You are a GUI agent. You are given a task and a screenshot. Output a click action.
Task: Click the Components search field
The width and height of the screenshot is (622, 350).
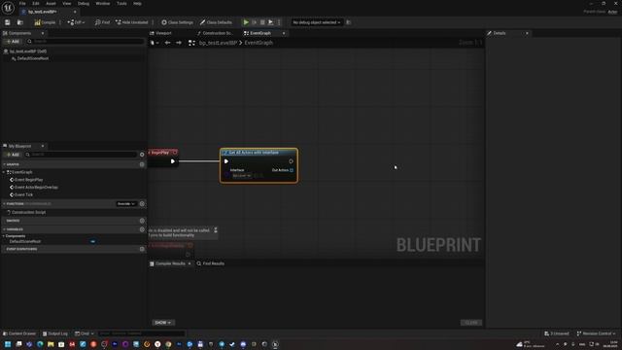point(85,41)
